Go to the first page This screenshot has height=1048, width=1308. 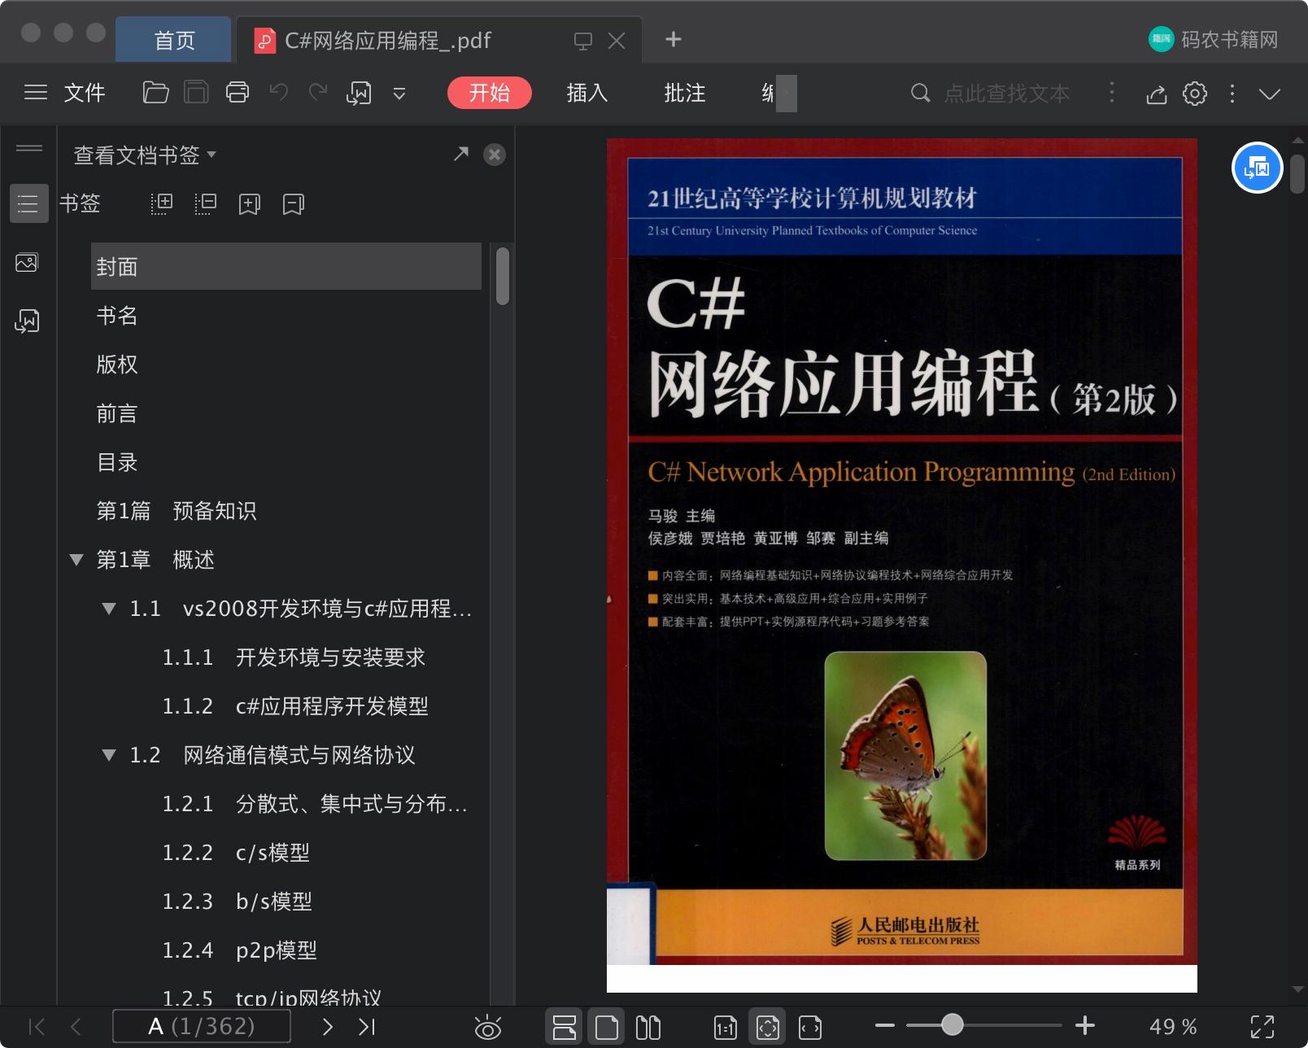(x=37, y=1027)
